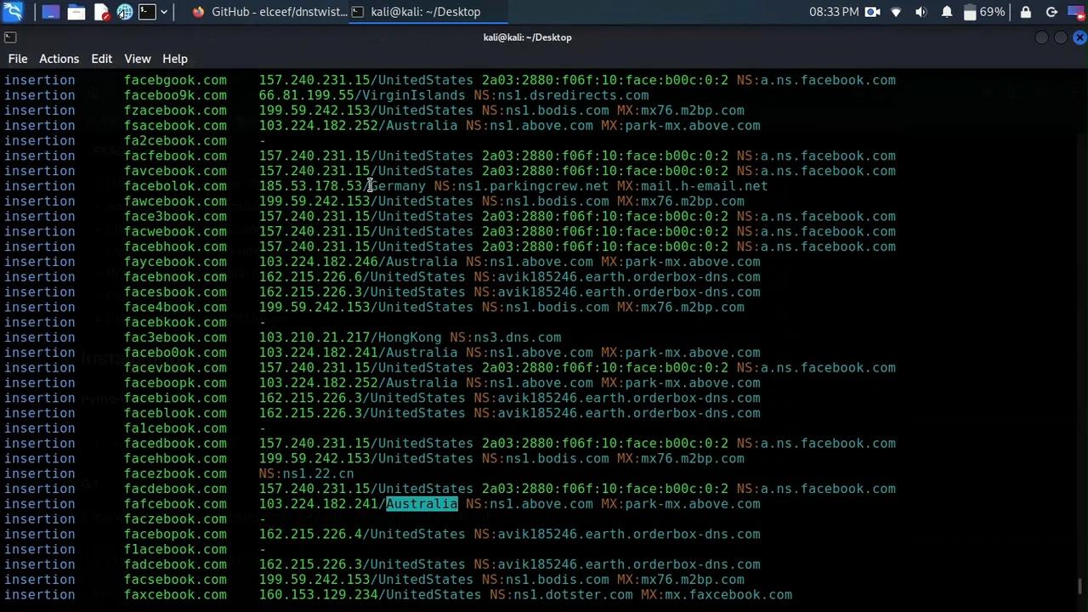Launch a terminal from the panel launcher
Screen dimensions: 1088x612
[148, 11]
